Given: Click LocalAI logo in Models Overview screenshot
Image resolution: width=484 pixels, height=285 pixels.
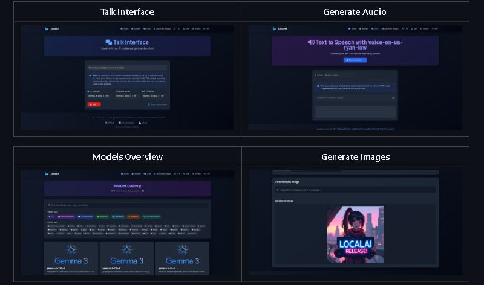Looking at the screenshot, I should [51, 174].
